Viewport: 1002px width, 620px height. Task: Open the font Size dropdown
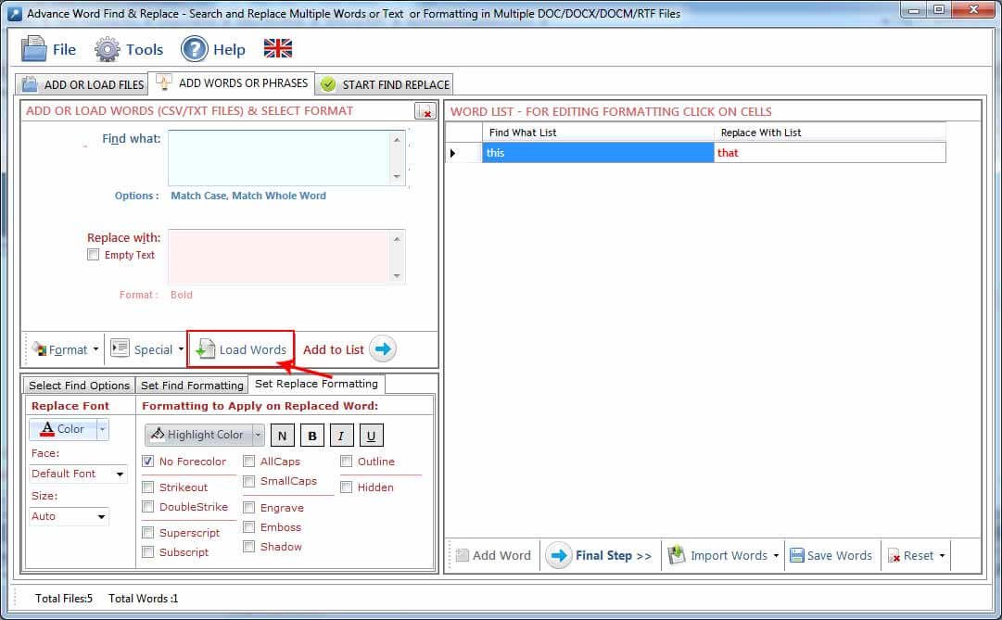point(70,516)
